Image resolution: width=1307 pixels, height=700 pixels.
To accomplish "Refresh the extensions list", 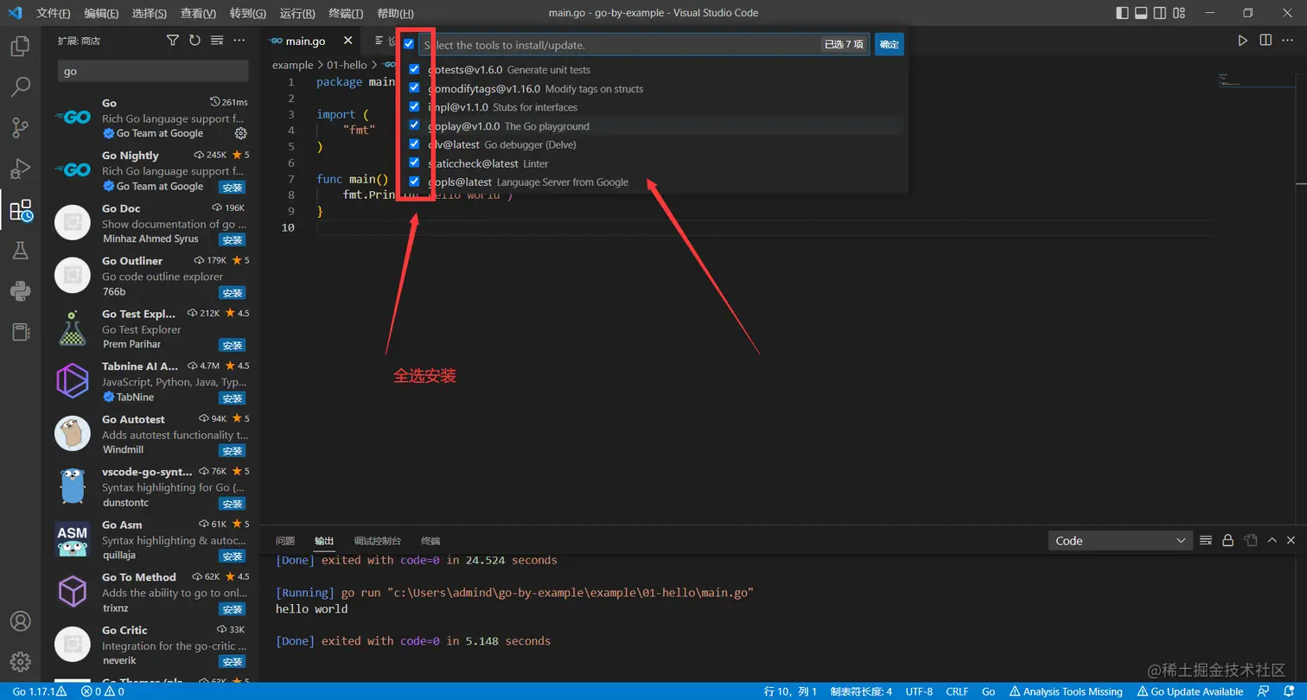I will pos(194,41).
